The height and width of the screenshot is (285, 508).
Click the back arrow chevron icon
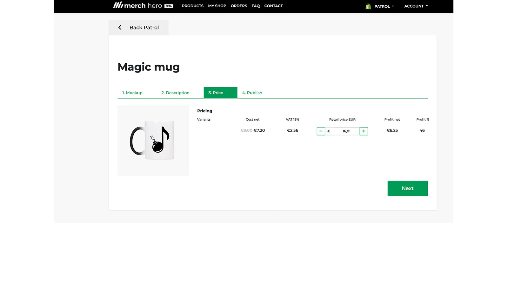tap(120, 28)
